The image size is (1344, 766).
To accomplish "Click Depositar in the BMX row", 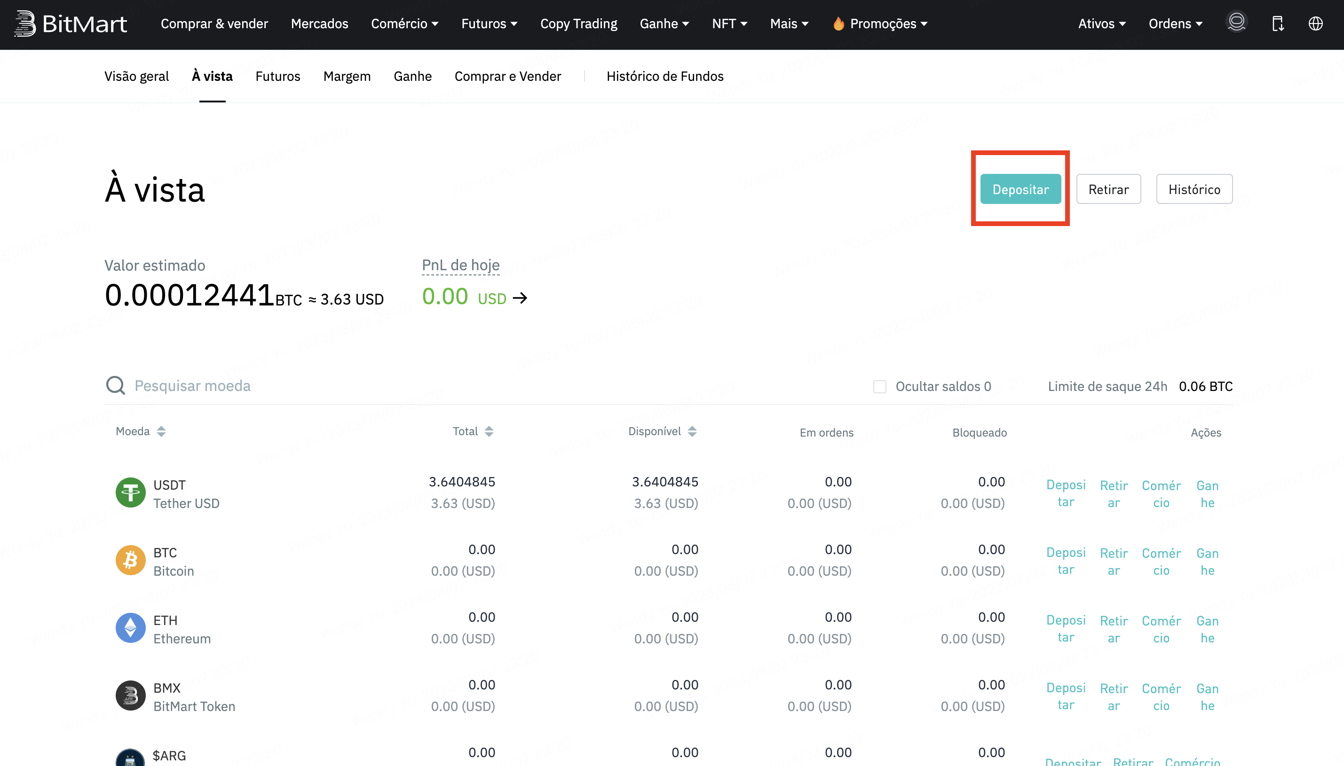I will [1066, 696].
